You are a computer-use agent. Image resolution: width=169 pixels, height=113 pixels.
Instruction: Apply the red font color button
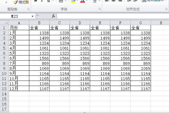pos(83,1)
